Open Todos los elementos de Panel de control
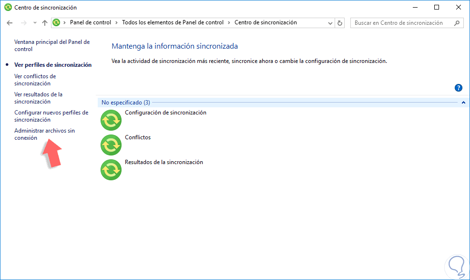The image size is (470, 280). 174,22
